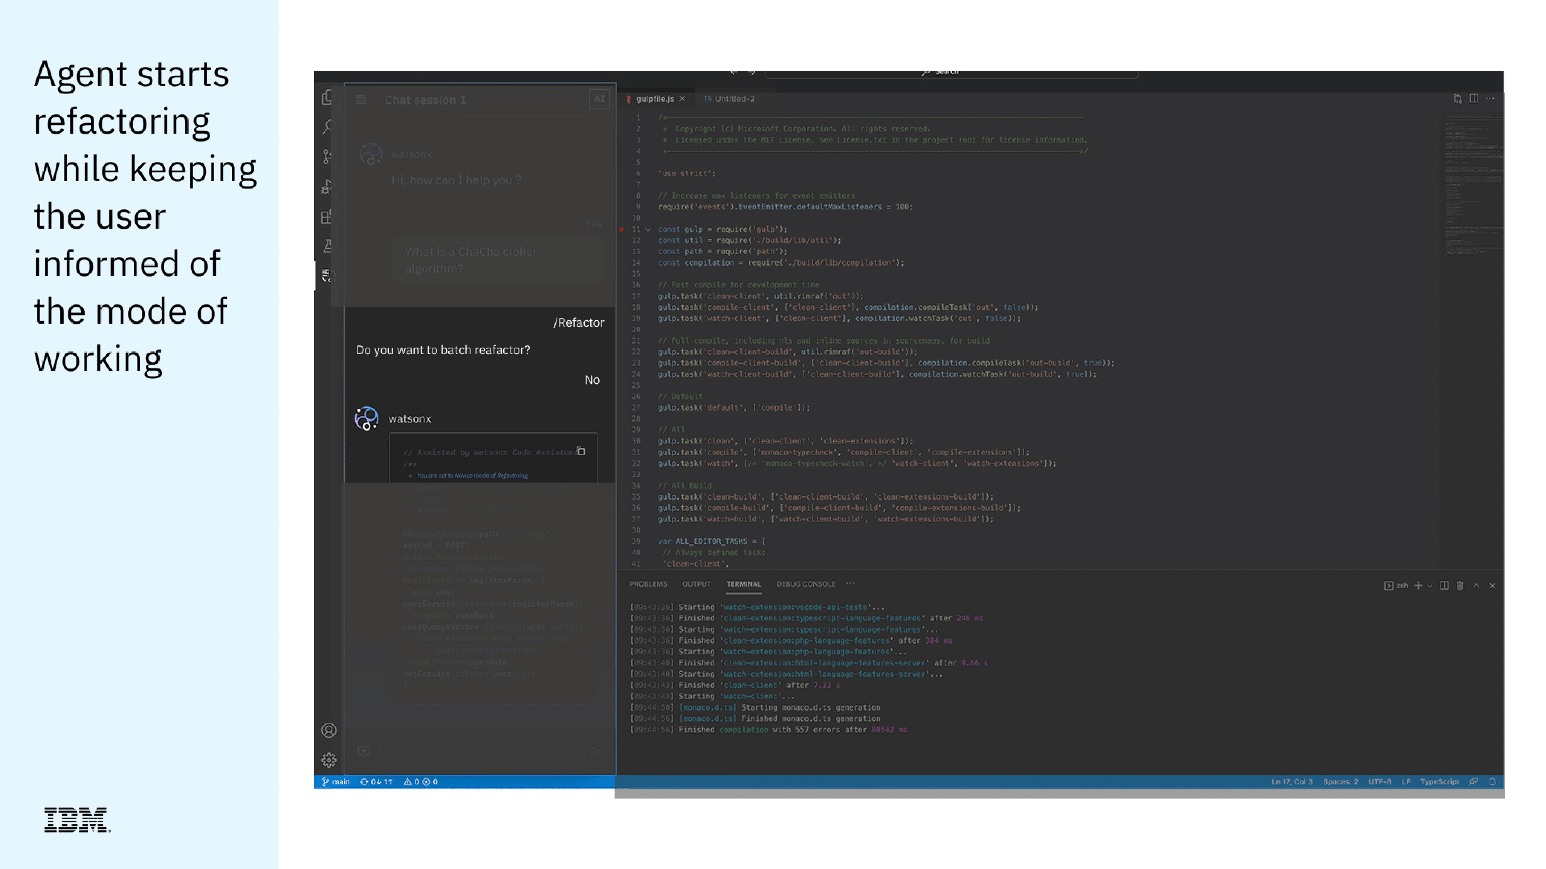Click the Spaces: 2 indentation indicator
1546x869 pixels.
(1341, 782)
